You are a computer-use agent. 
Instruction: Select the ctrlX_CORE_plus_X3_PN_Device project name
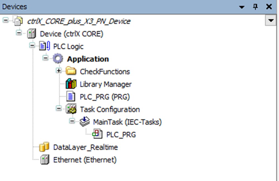[79, 21]
